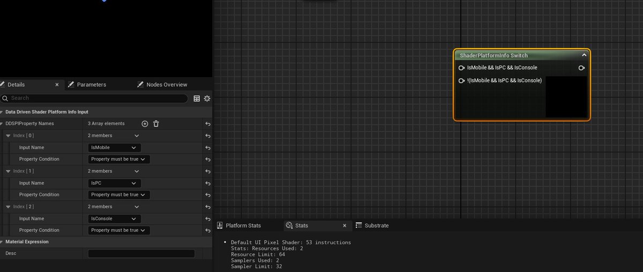Select the Details tab

click(16, 85)
